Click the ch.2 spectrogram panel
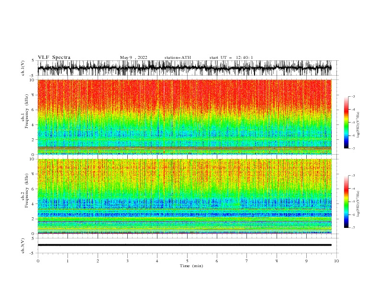 coord(184,196)
